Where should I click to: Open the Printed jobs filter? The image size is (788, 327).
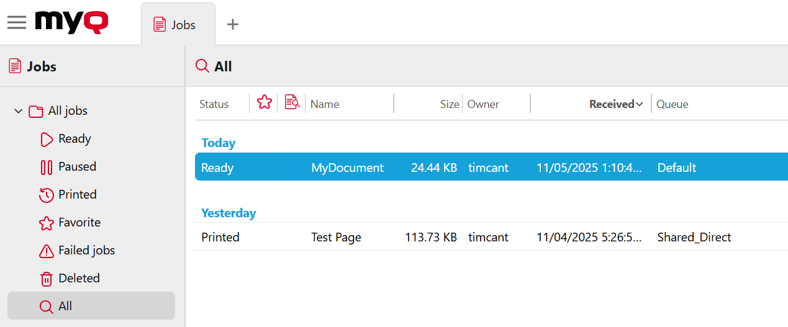point(77,195)
